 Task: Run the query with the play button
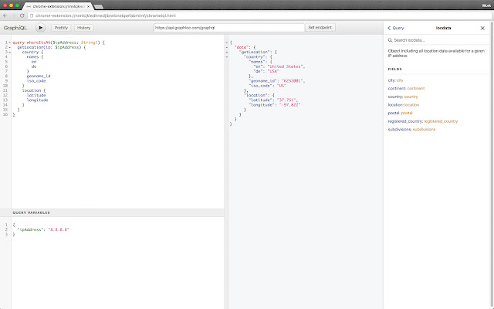click(40, 27)
